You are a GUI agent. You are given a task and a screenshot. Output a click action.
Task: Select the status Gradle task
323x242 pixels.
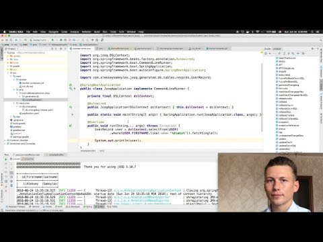tap(281, 129)
